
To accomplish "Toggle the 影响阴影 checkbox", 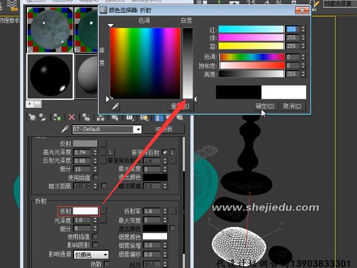I will point(95,245).
